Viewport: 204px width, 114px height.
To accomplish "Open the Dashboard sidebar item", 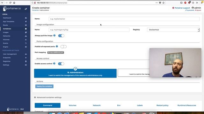I will point(7,18).
